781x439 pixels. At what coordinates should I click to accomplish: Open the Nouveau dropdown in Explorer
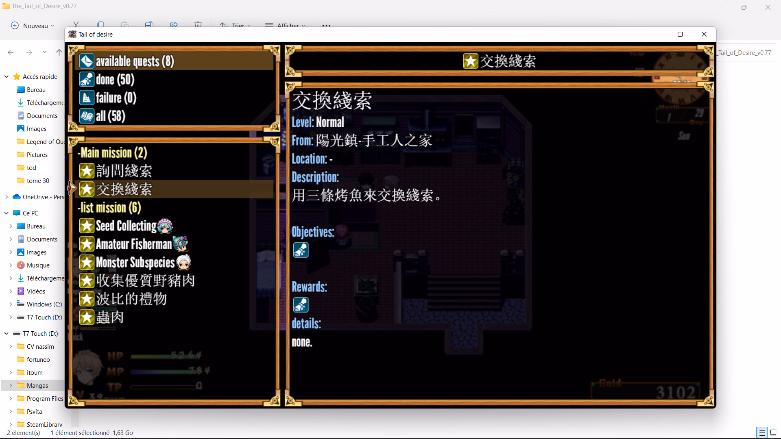(33, 26)
